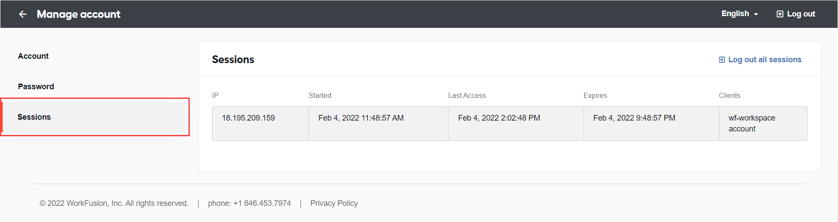Image resolution: width=838 pixels, height=222 pixels.
Task: Click the Log out door icon
Action: (780, 14)
